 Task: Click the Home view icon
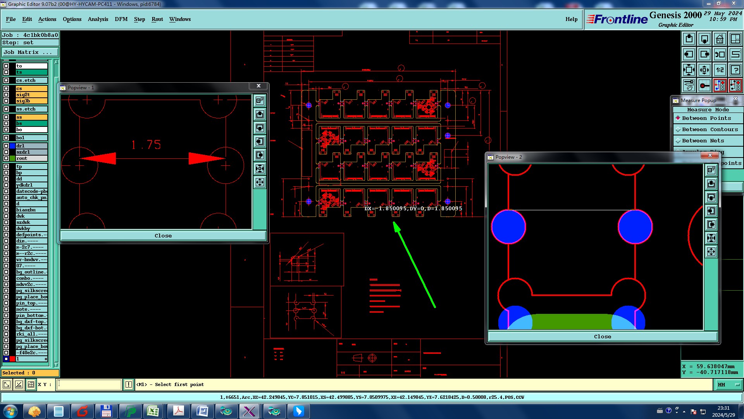pyautogui.click(x=720, y=39)
